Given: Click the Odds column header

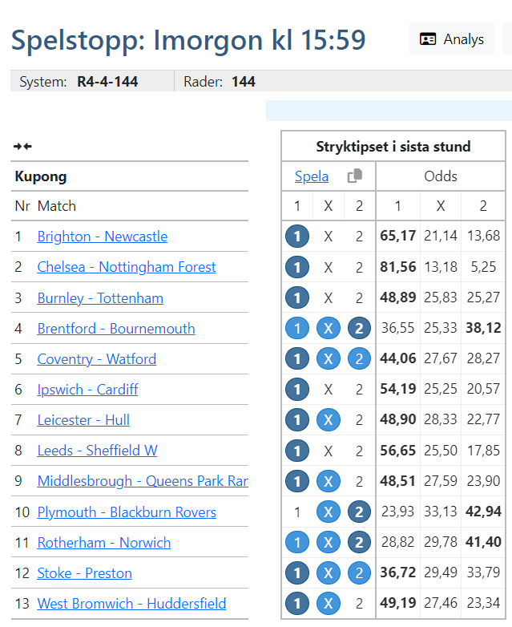Looking at the screenshot, I should (441, 176).
